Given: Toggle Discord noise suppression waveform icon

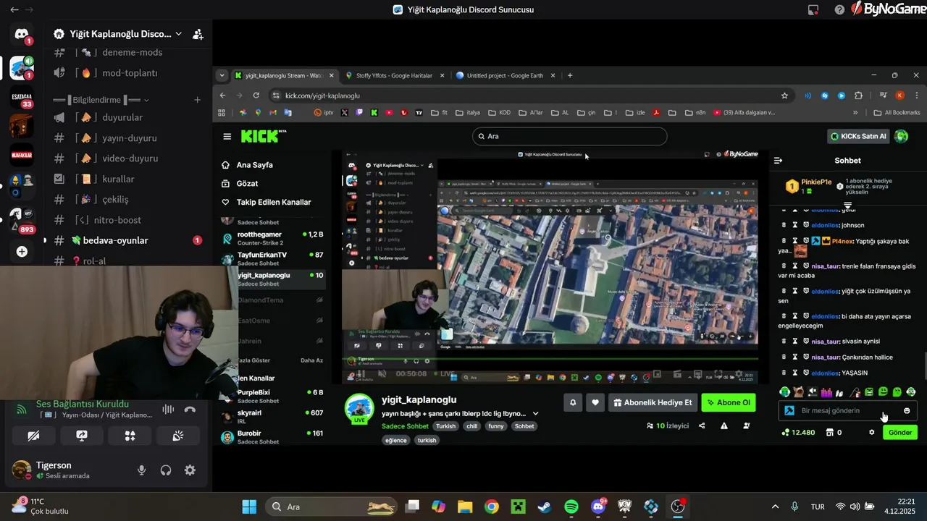Looking at the screenshot, I should 168,410.
